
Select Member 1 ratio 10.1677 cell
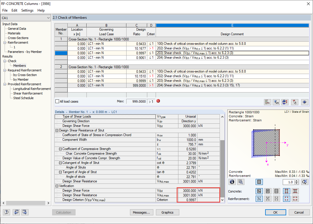click(137, 49)
